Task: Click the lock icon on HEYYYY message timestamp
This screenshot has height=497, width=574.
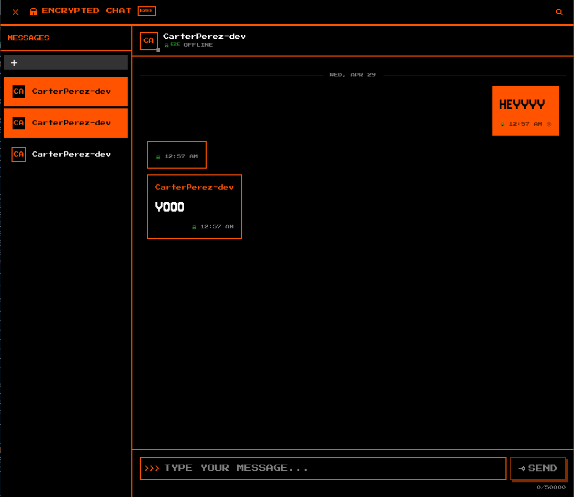Action: click(x=502, y=125)
